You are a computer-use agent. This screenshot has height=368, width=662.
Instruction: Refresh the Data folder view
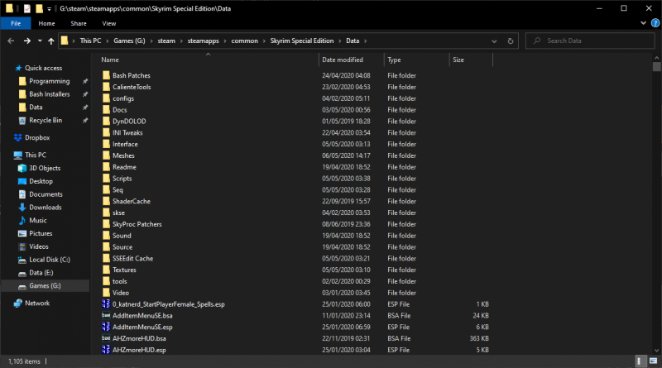click(511, 41)
